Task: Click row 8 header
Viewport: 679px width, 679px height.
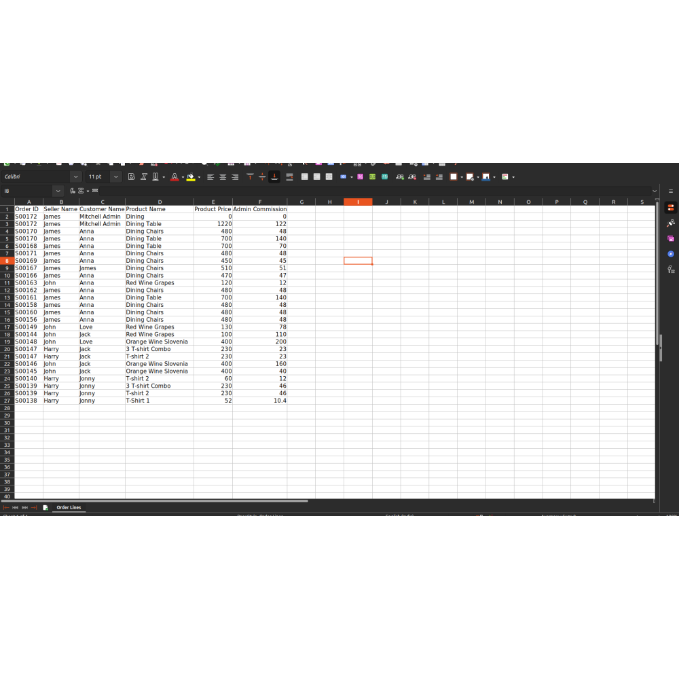Action: click(x=7, y=261)
